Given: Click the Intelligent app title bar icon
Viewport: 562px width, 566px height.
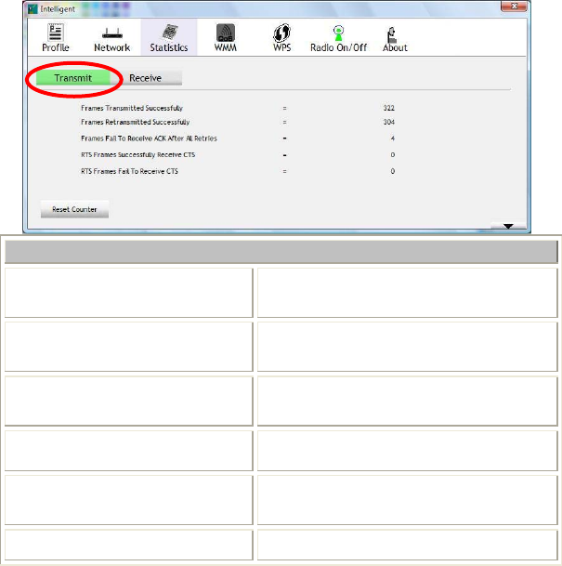Looking at the screenshot, I should (x=33, y=9).
